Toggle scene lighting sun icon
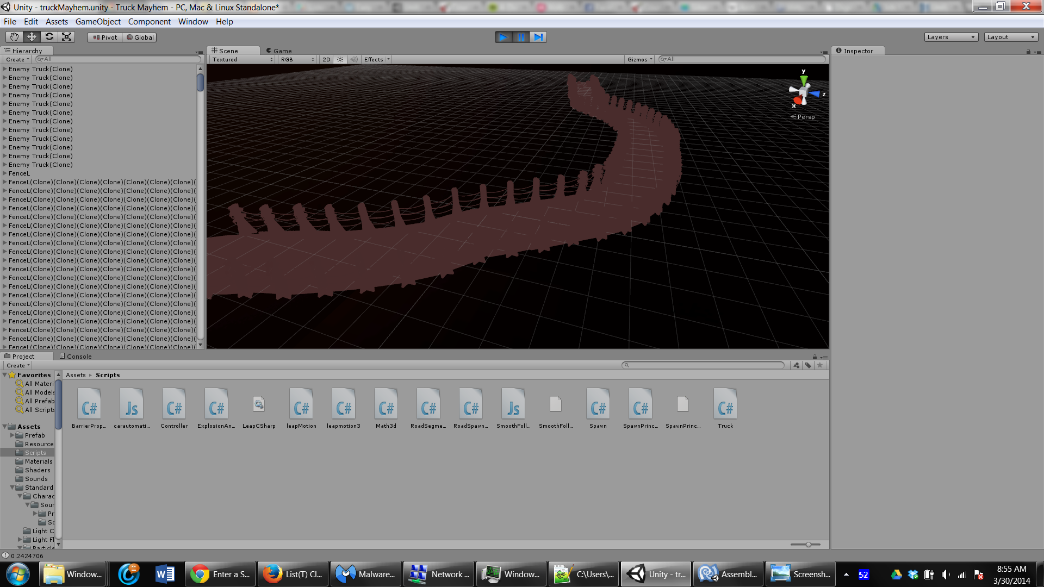The image size is (1044, 587). pyautogui.click(x=340, y=60)
